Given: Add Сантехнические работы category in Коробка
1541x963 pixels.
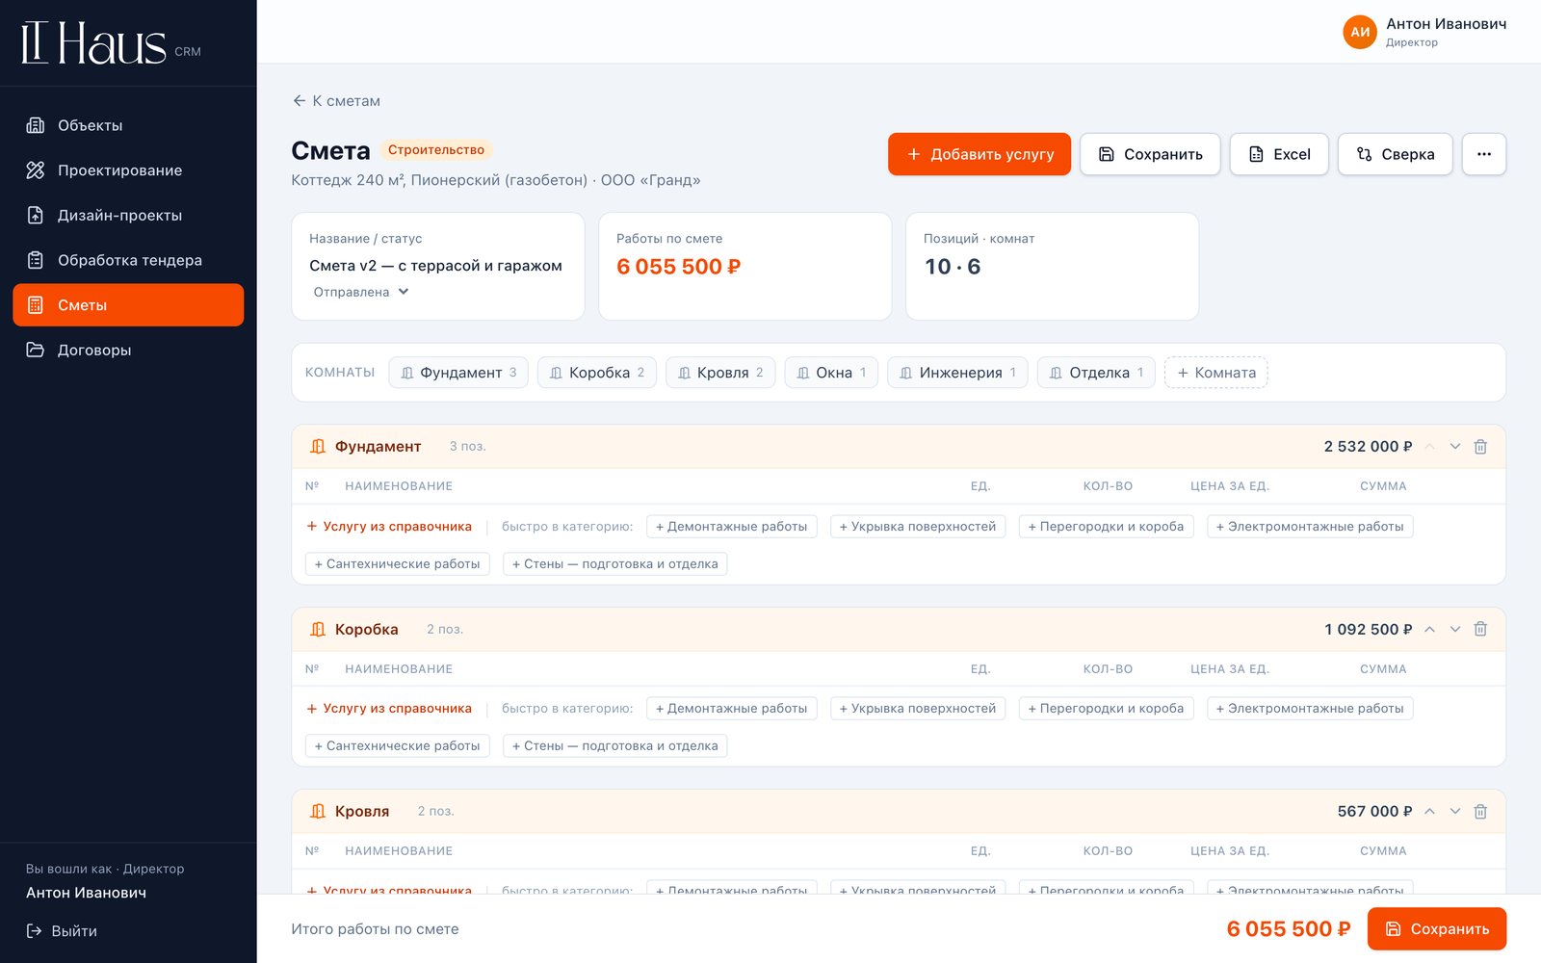Looking at the screenshot, I should click(x=398, y=746).
